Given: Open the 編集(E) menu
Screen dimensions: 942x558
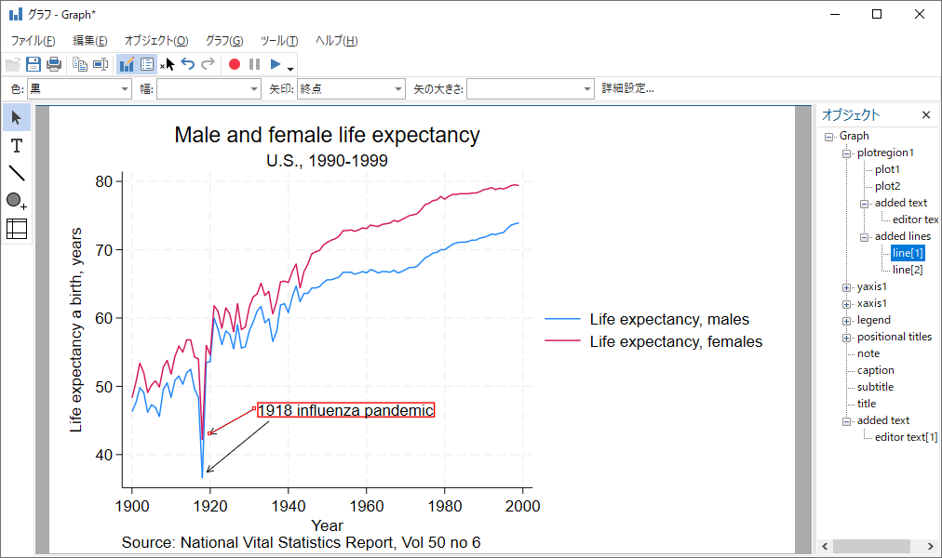Looking at the screenshot, I should [x=90, y=41].
